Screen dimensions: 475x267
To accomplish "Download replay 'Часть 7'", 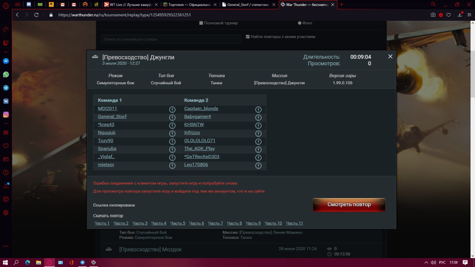I will 216,223.
